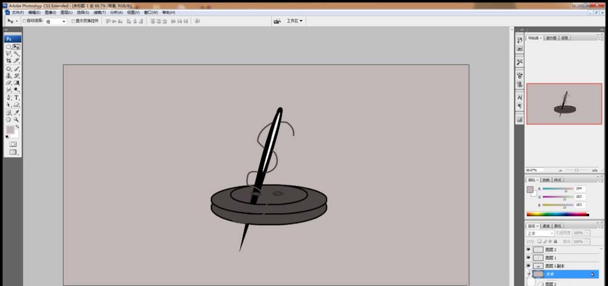Image resolution: width=608 pixels, height=286 pixels.
Task: Open the layer fill 100% arrow
Action: [x=587, y=242]
